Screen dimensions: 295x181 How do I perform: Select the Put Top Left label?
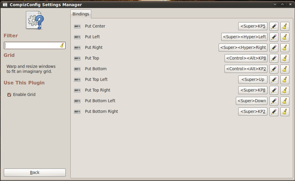[x=96, y=80]
